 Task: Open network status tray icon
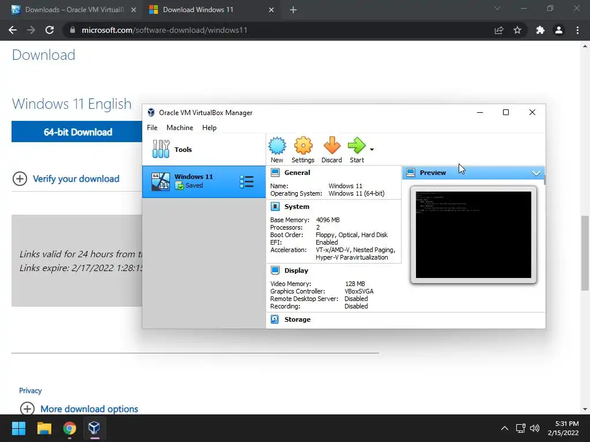pos(521,428)
